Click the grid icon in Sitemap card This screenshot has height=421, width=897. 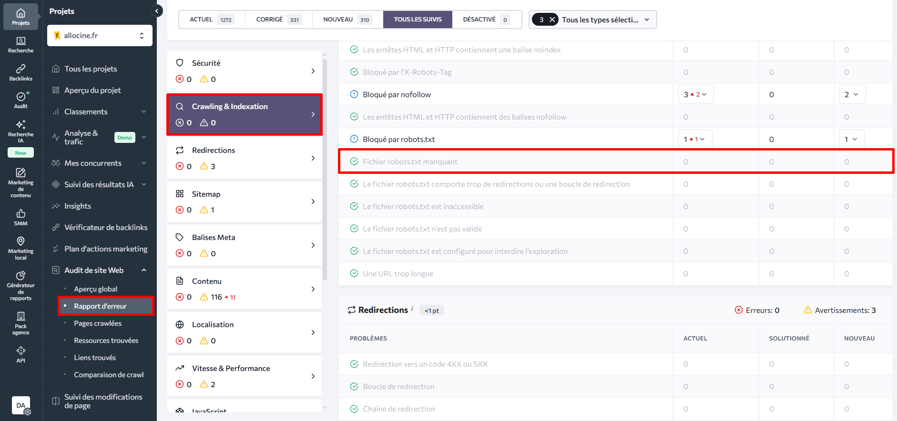[180, 194]
